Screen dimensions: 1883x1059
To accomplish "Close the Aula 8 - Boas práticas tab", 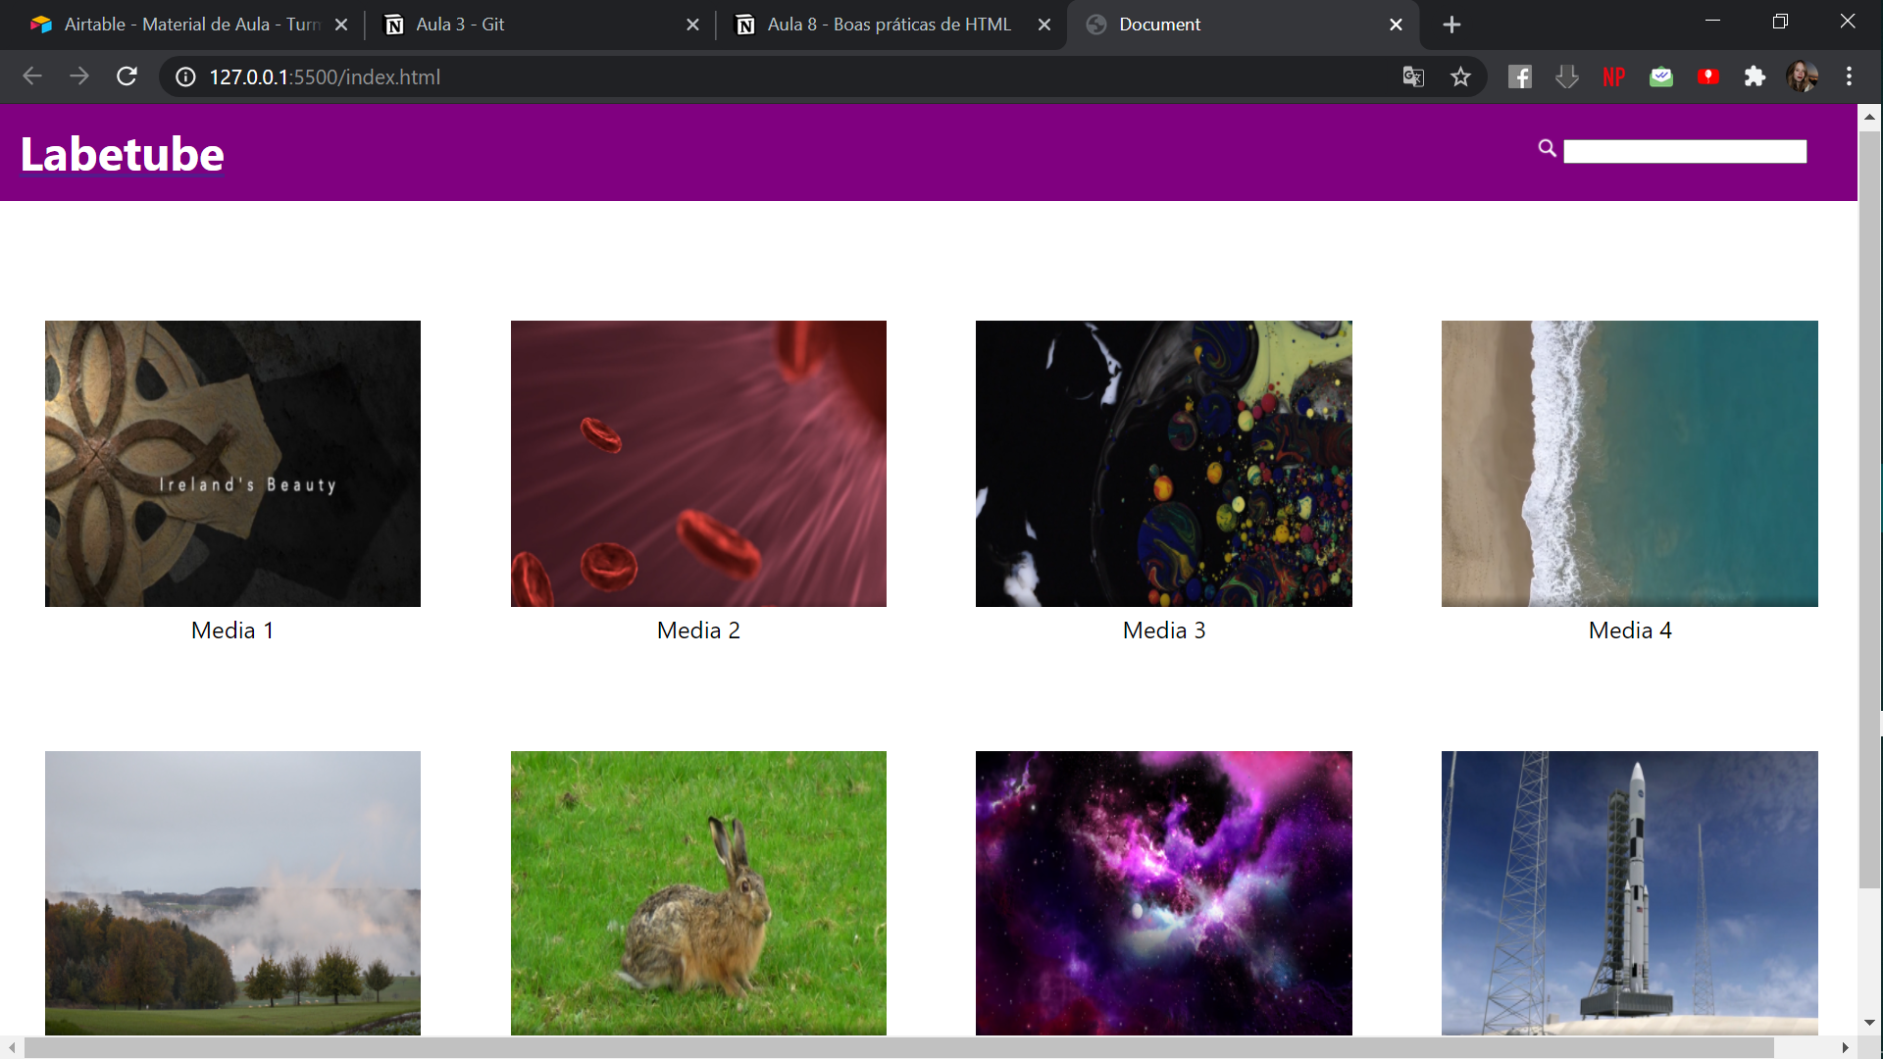I will [1044, 25].
